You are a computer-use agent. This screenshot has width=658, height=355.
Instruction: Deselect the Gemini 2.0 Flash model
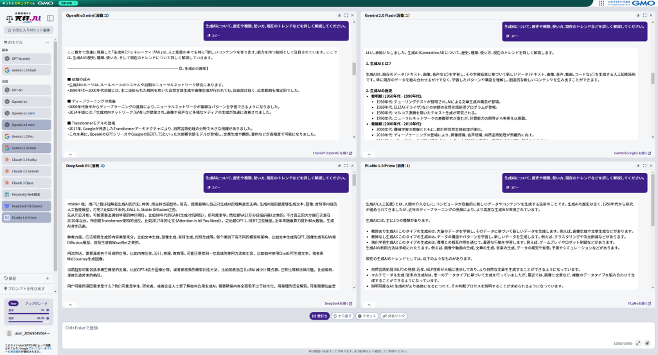26,148
